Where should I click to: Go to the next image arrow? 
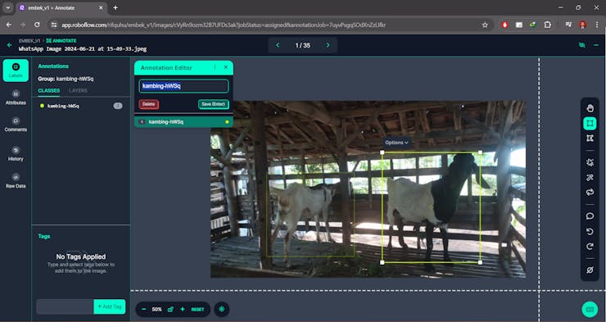pos(328,45)
